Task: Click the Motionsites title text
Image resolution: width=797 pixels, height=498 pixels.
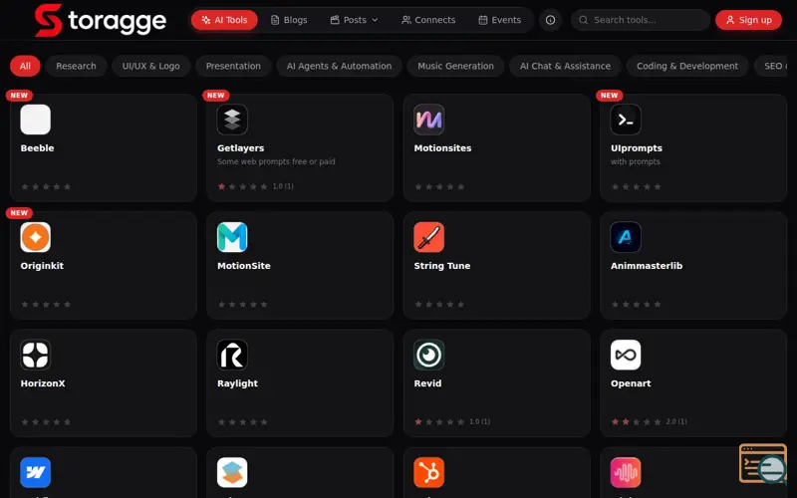Action: tap(442, 147)
